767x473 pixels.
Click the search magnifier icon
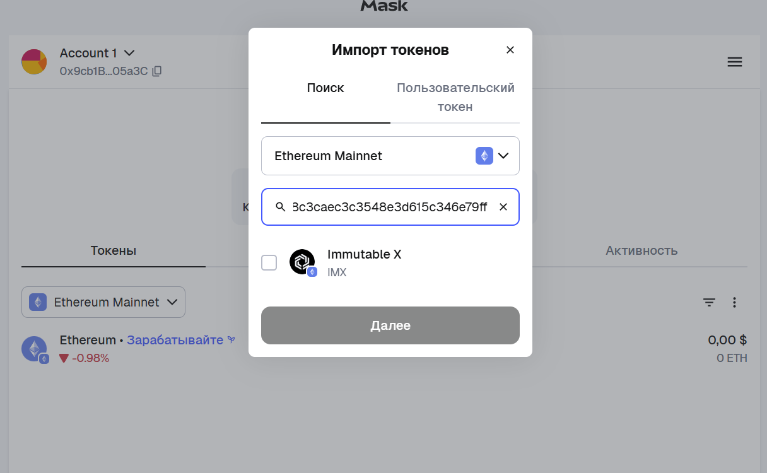(x=281, y=207)
